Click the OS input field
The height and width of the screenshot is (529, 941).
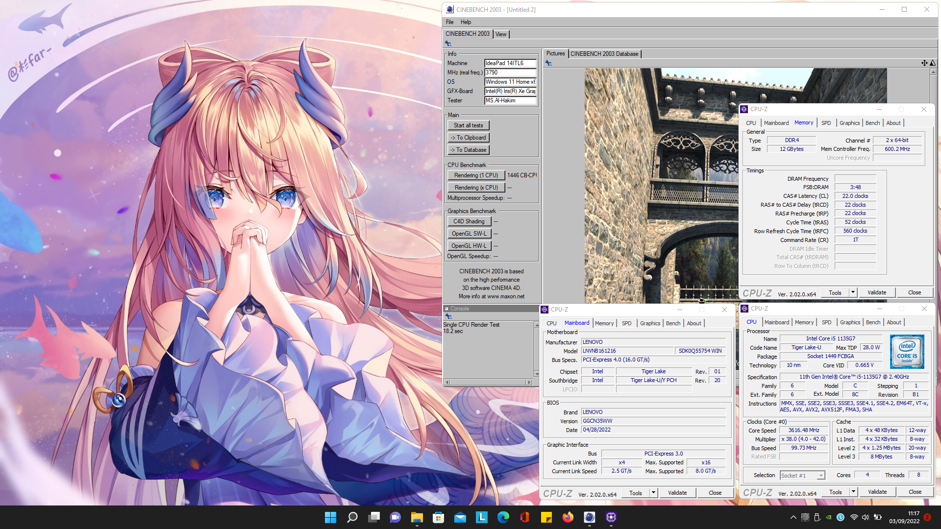pos(510,82)
